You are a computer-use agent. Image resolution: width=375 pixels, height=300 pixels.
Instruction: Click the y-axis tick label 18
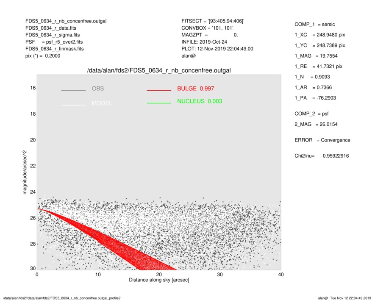pyautogui.click(x=33, y=114)
